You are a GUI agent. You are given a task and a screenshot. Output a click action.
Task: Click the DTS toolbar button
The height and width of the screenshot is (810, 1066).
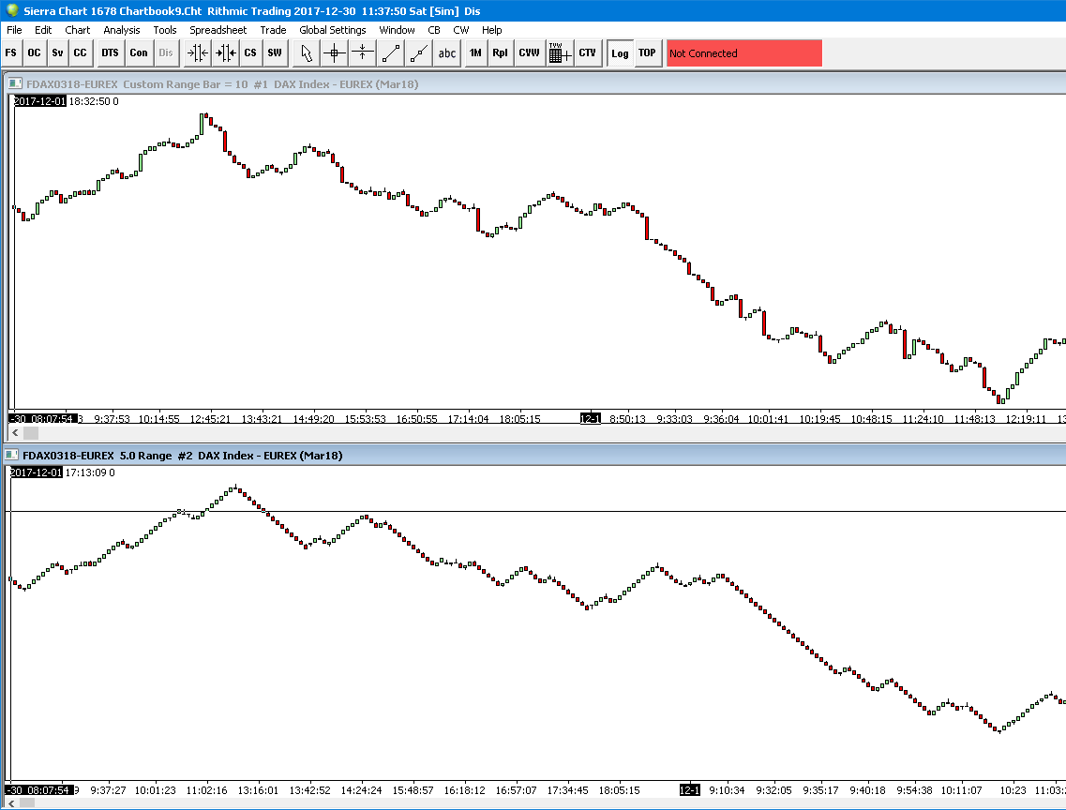click(110, 53)
